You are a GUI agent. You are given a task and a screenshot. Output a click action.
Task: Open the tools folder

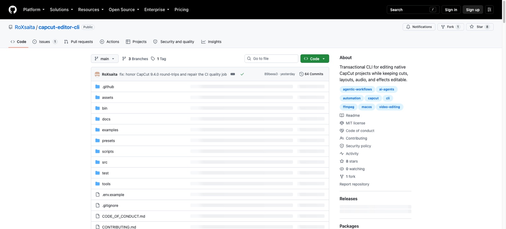pyautogui.click(x=106, y=184)
